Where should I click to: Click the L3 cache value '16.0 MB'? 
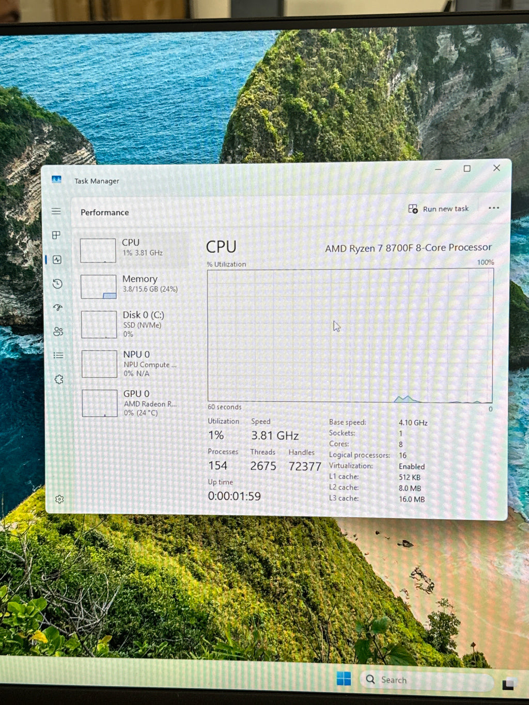pos(412,499)
